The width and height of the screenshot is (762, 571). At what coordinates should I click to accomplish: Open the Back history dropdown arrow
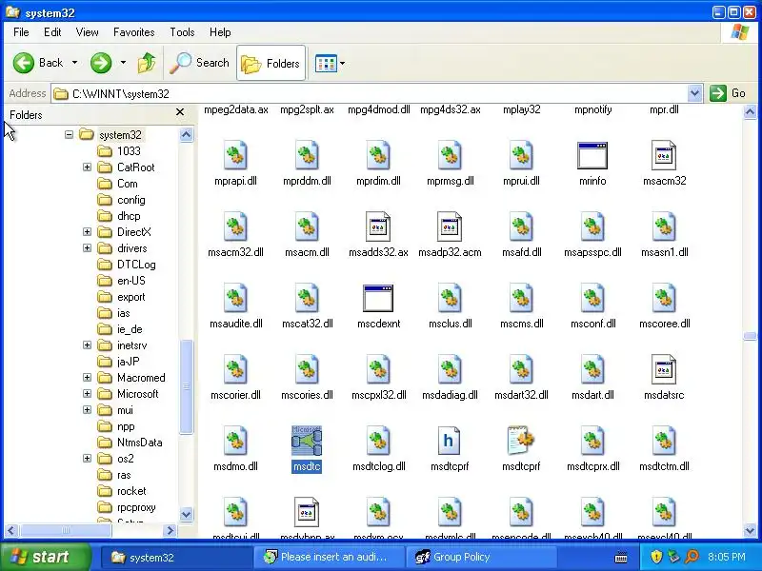click(74, 63)
